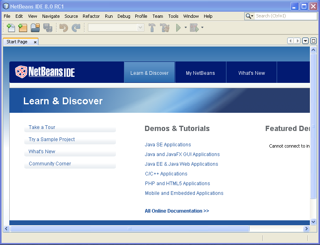
Task: Click horizontal scrollbar right arrow
Action: pyautogui.click(x=306, y=229)
